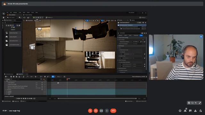Open the add content toolbar icon

point(20,18)
